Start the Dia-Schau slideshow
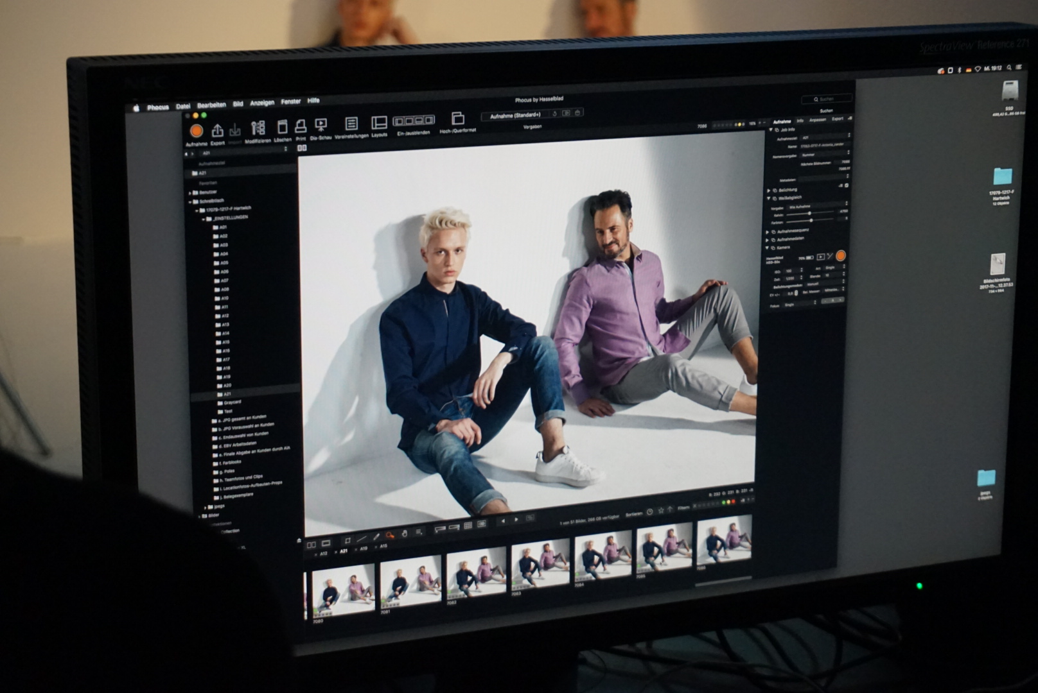Image resolution: width=1038 pixels, height=693 pixels. tap(321, 124)
